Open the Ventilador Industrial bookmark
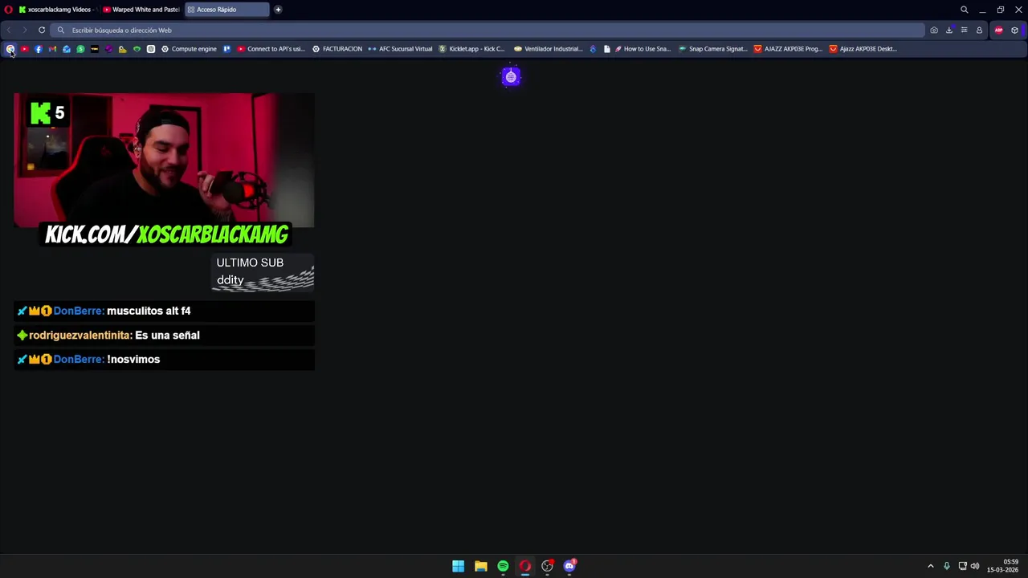1028x578 pixels. pos(548,49)
